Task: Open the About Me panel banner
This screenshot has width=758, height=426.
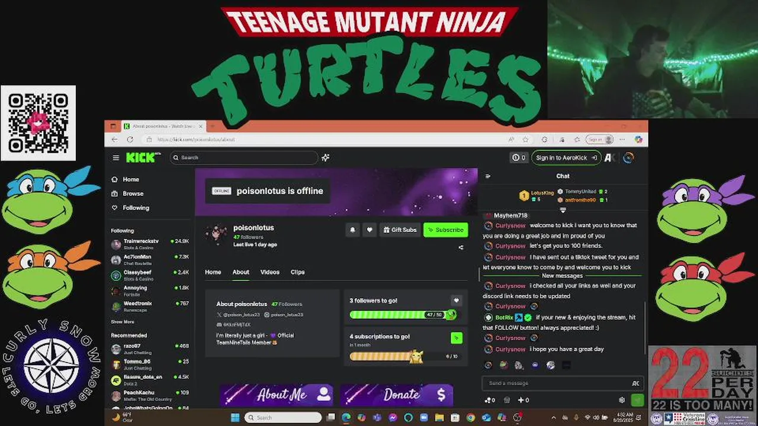Action: pyautogui.click(x=277, y=395)
